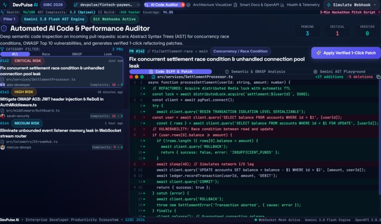Image resolution: width=381 pixels, height=224 pixels.
Task: Click the Gemini 3.8 Flash Engine footer label
Action: (x=328, y=220)
